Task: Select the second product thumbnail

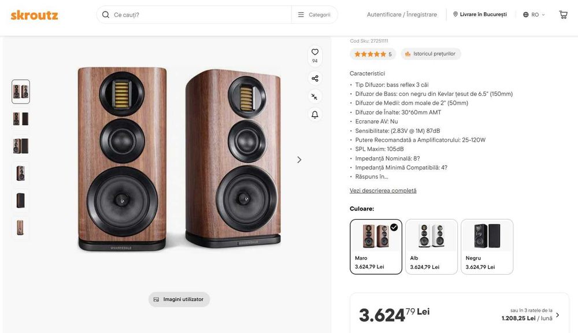Action: coord(21,119)
